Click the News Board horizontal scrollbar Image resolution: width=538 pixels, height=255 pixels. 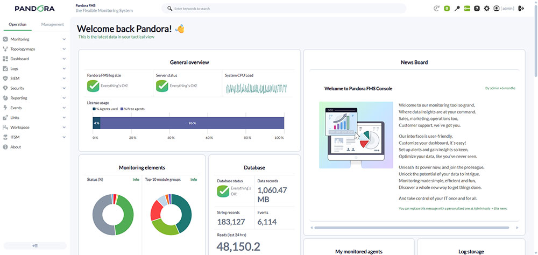412,228
